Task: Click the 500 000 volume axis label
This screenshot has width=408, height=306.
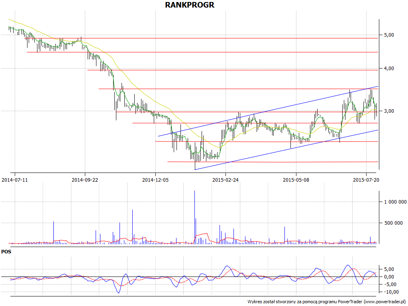Action: (x=393, y=223)
